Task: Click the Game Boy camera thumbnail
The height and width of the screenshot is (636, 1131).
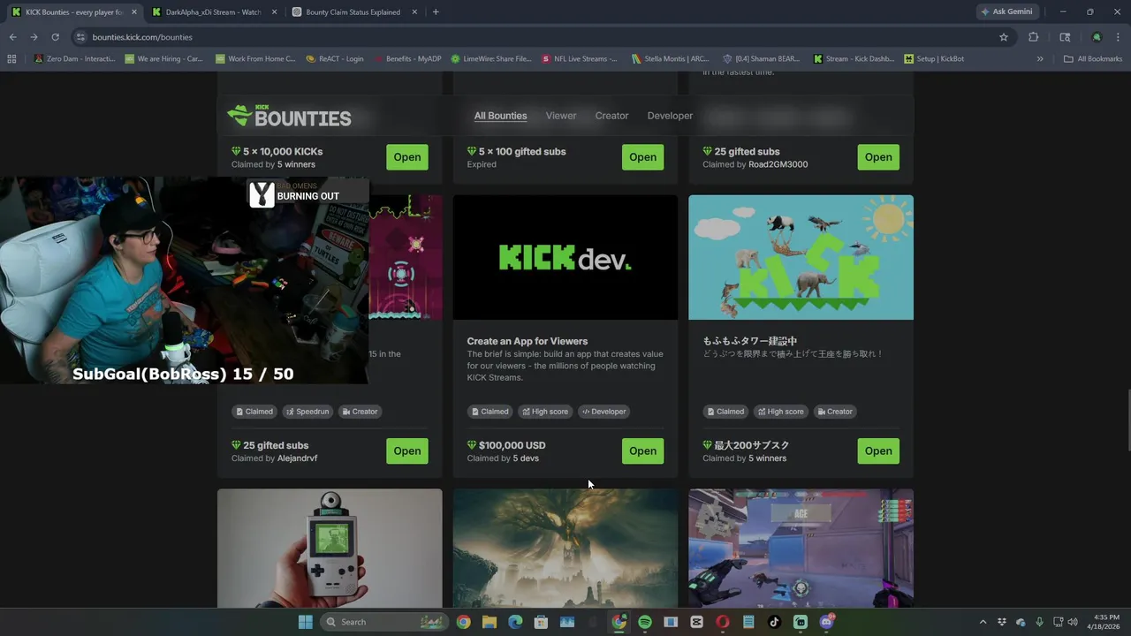Action: [330, 548]
